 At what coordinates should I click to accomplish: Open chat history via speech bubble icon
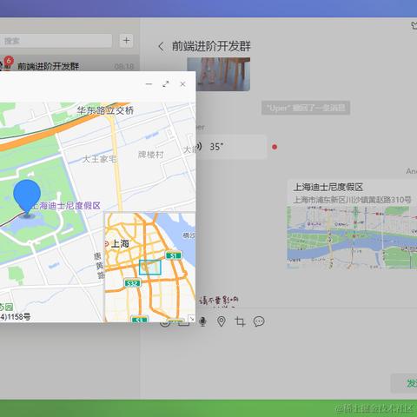(259, 321)
